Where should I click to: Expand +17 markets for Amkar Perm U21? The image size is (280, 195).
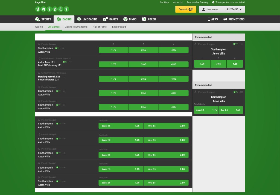click(x=70, y=62)
